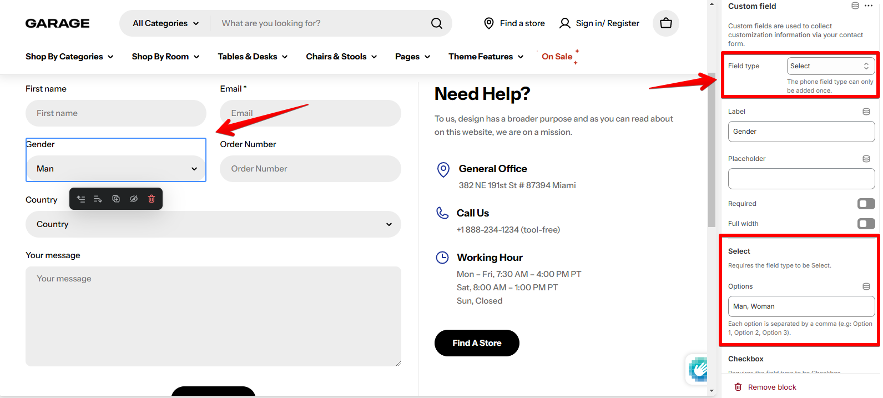Click the Order Number input field
This screenshot has width=883, height=398.
pyautogui.click(x=310, y=169)
